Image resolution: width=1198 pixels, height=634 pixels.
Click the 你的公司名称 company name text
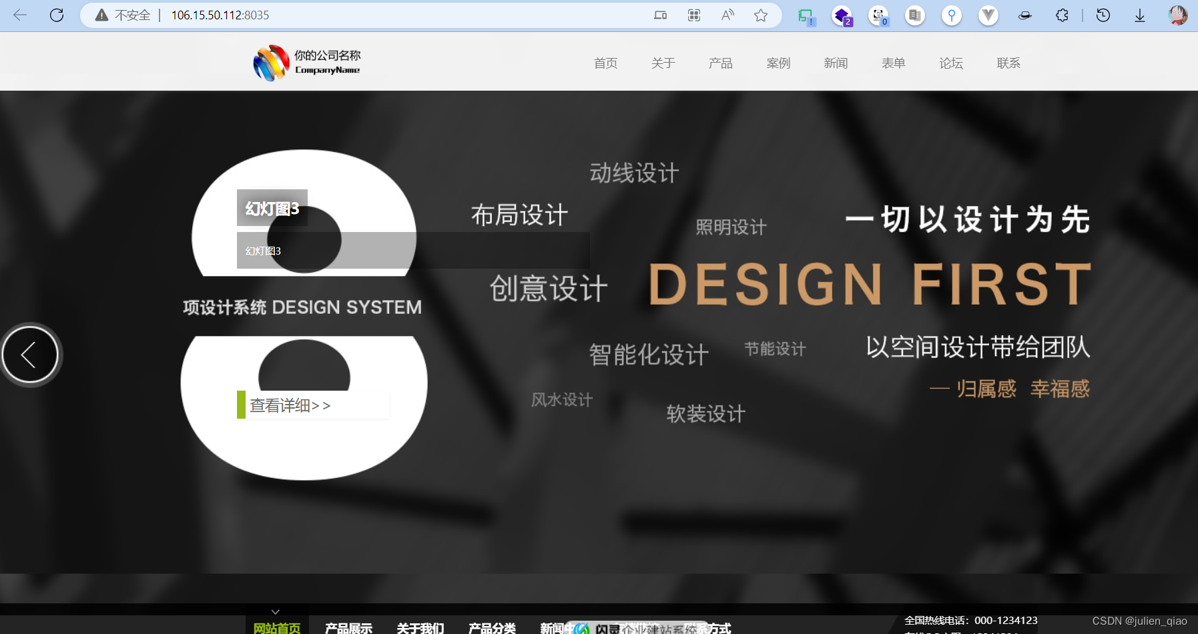(327, 55)
